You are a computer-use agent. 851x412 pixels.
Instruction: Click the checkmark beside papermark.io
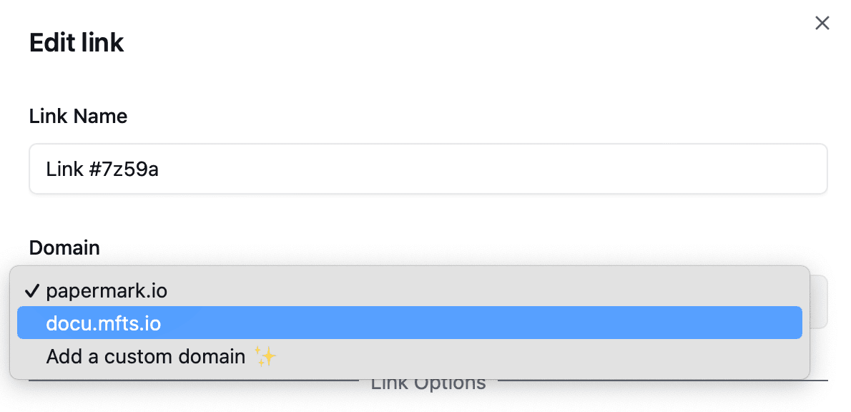[31, 291]
